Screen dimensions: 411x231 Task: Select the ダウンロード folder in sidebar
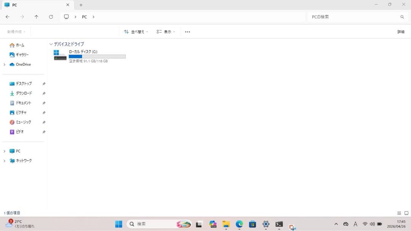24,93
